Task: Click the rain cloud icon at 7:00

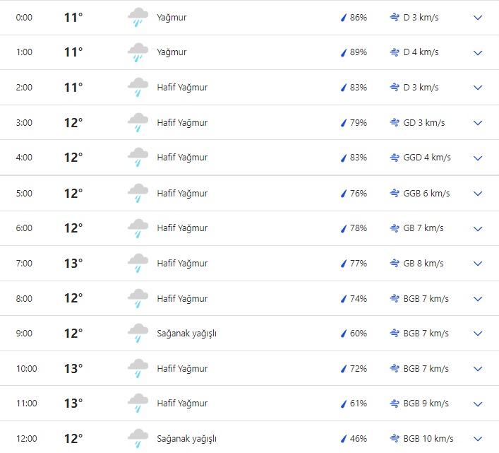Action: 138,264
